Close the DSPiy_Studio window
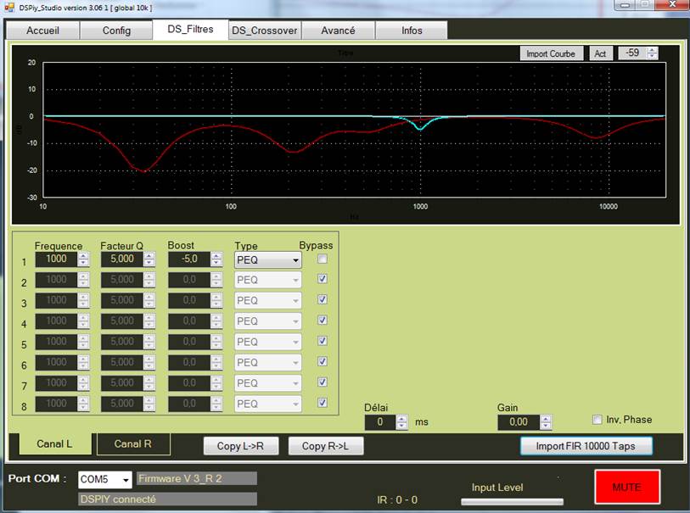690x513 pixels. [671, 5]
